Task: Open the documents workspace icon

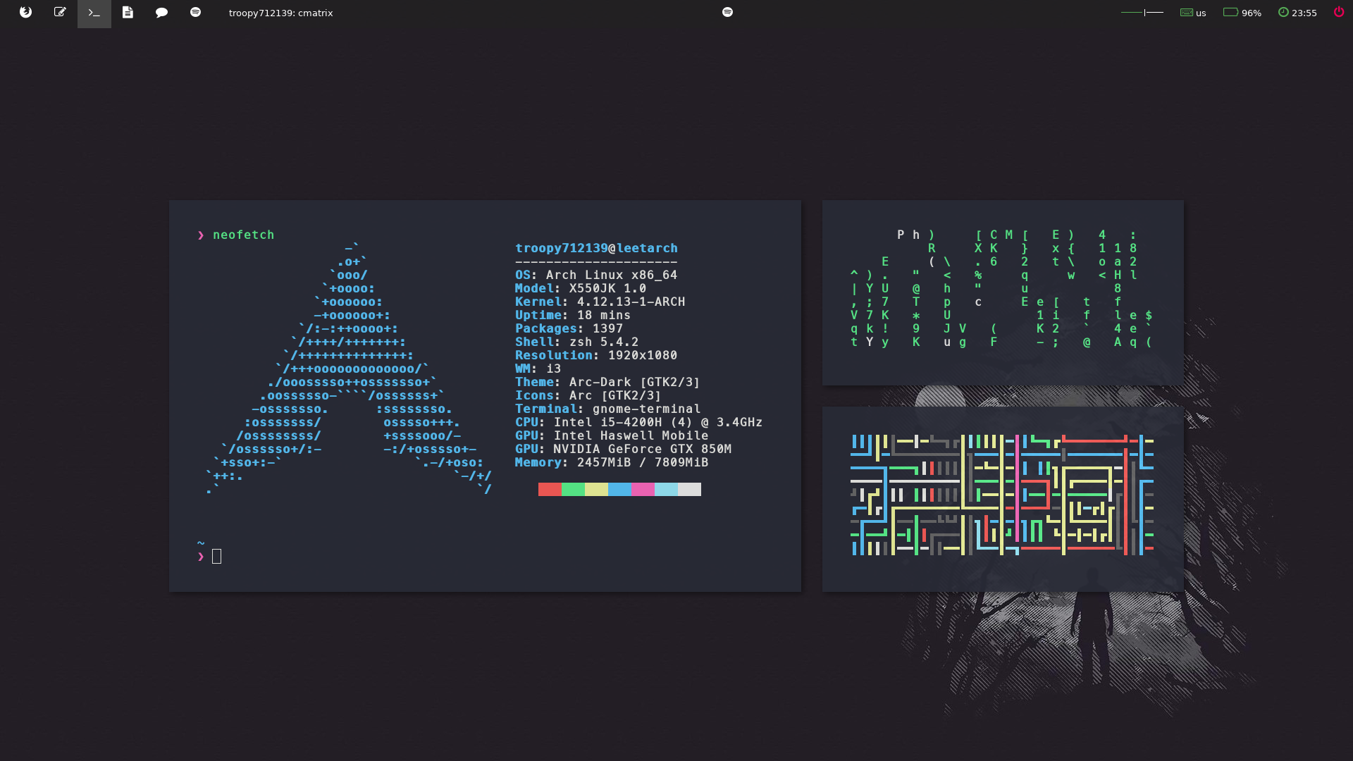Action: 128,13
